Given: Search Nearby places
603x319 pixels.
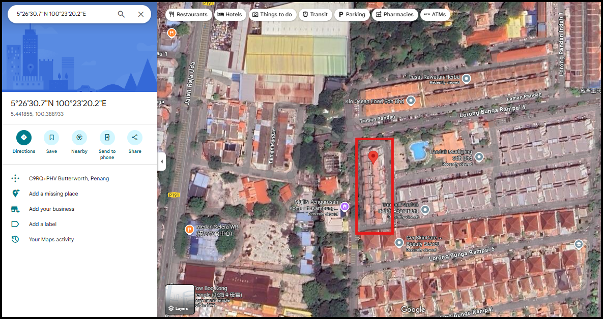Looking at the screenshot, I should (x=79, y=138).
